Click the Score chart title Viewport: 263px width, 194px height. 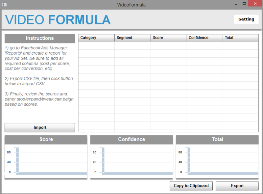pos(46,140)
